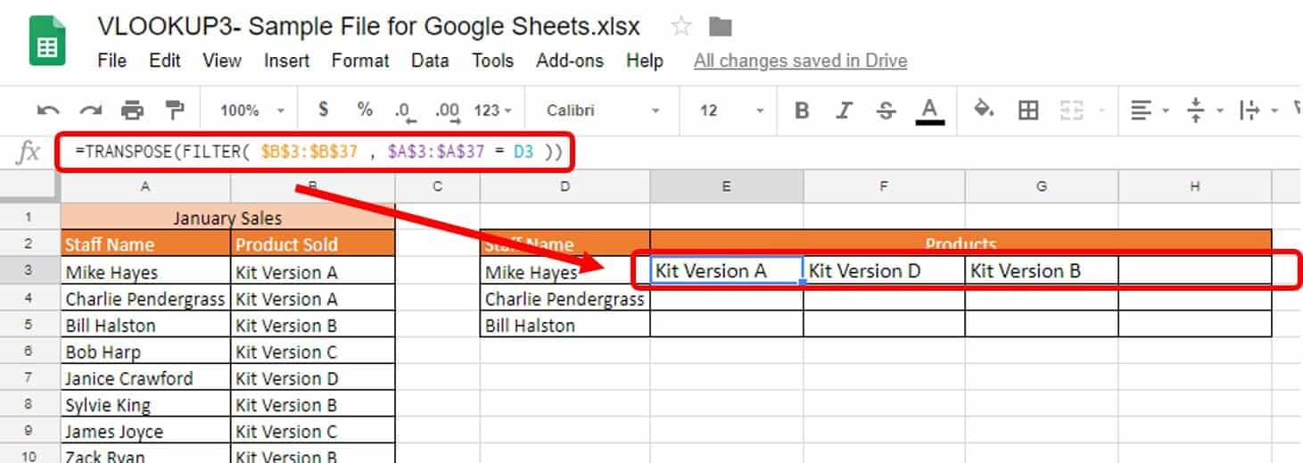The height and width of the screenshot is (463, 1303).
Task: Toggle italic formatting
Action: click(844, 111)
